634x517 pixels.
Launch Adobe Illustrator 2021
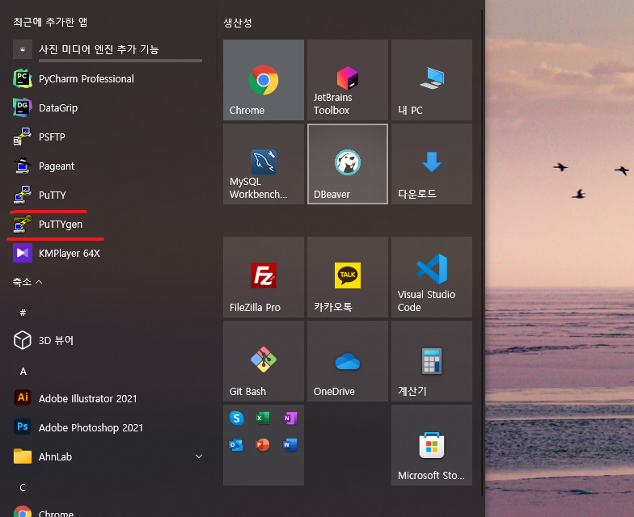point(108,399)
